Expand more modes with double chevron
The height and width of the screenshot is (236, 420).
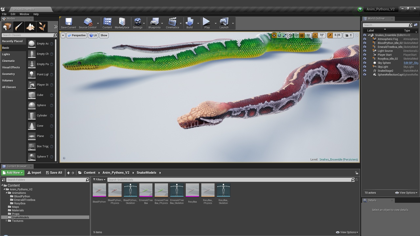pos(55,27)
